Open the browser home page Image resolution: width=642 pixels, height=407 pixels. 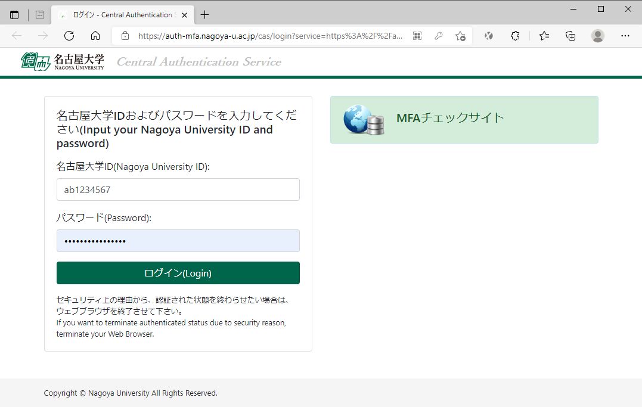pos(95,36)
